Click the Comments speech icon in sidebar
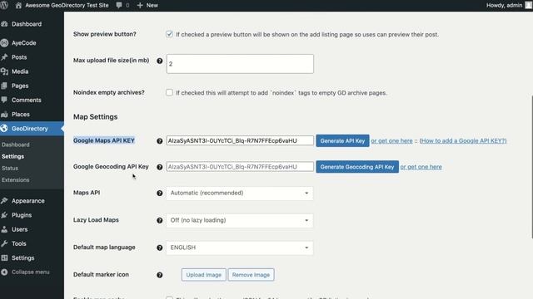Viewport: 533px width, 299px height. click(x=4, y=100)
